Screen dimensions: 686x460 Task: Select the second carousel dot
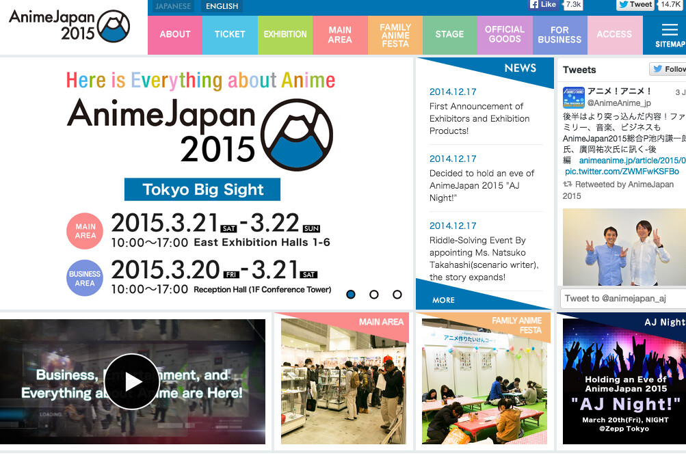pos(374,295)
